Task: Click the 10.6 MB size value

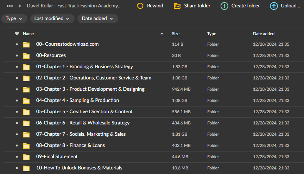Action: pos(180,168)
